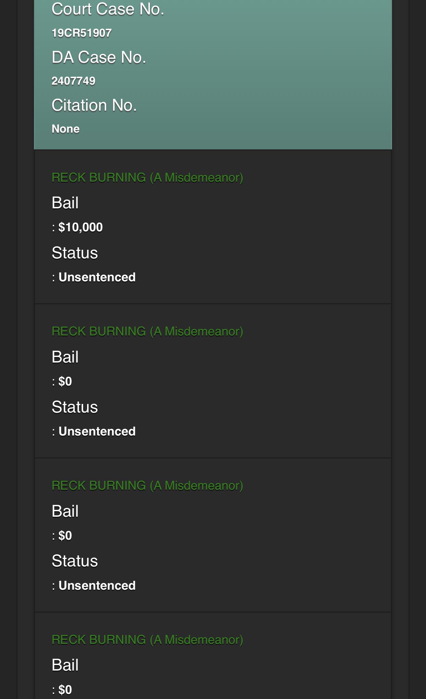Click the Court Case No. heading
Image resolution: width=426 pixels, height=699 pixels.
(x=108, y=9)
